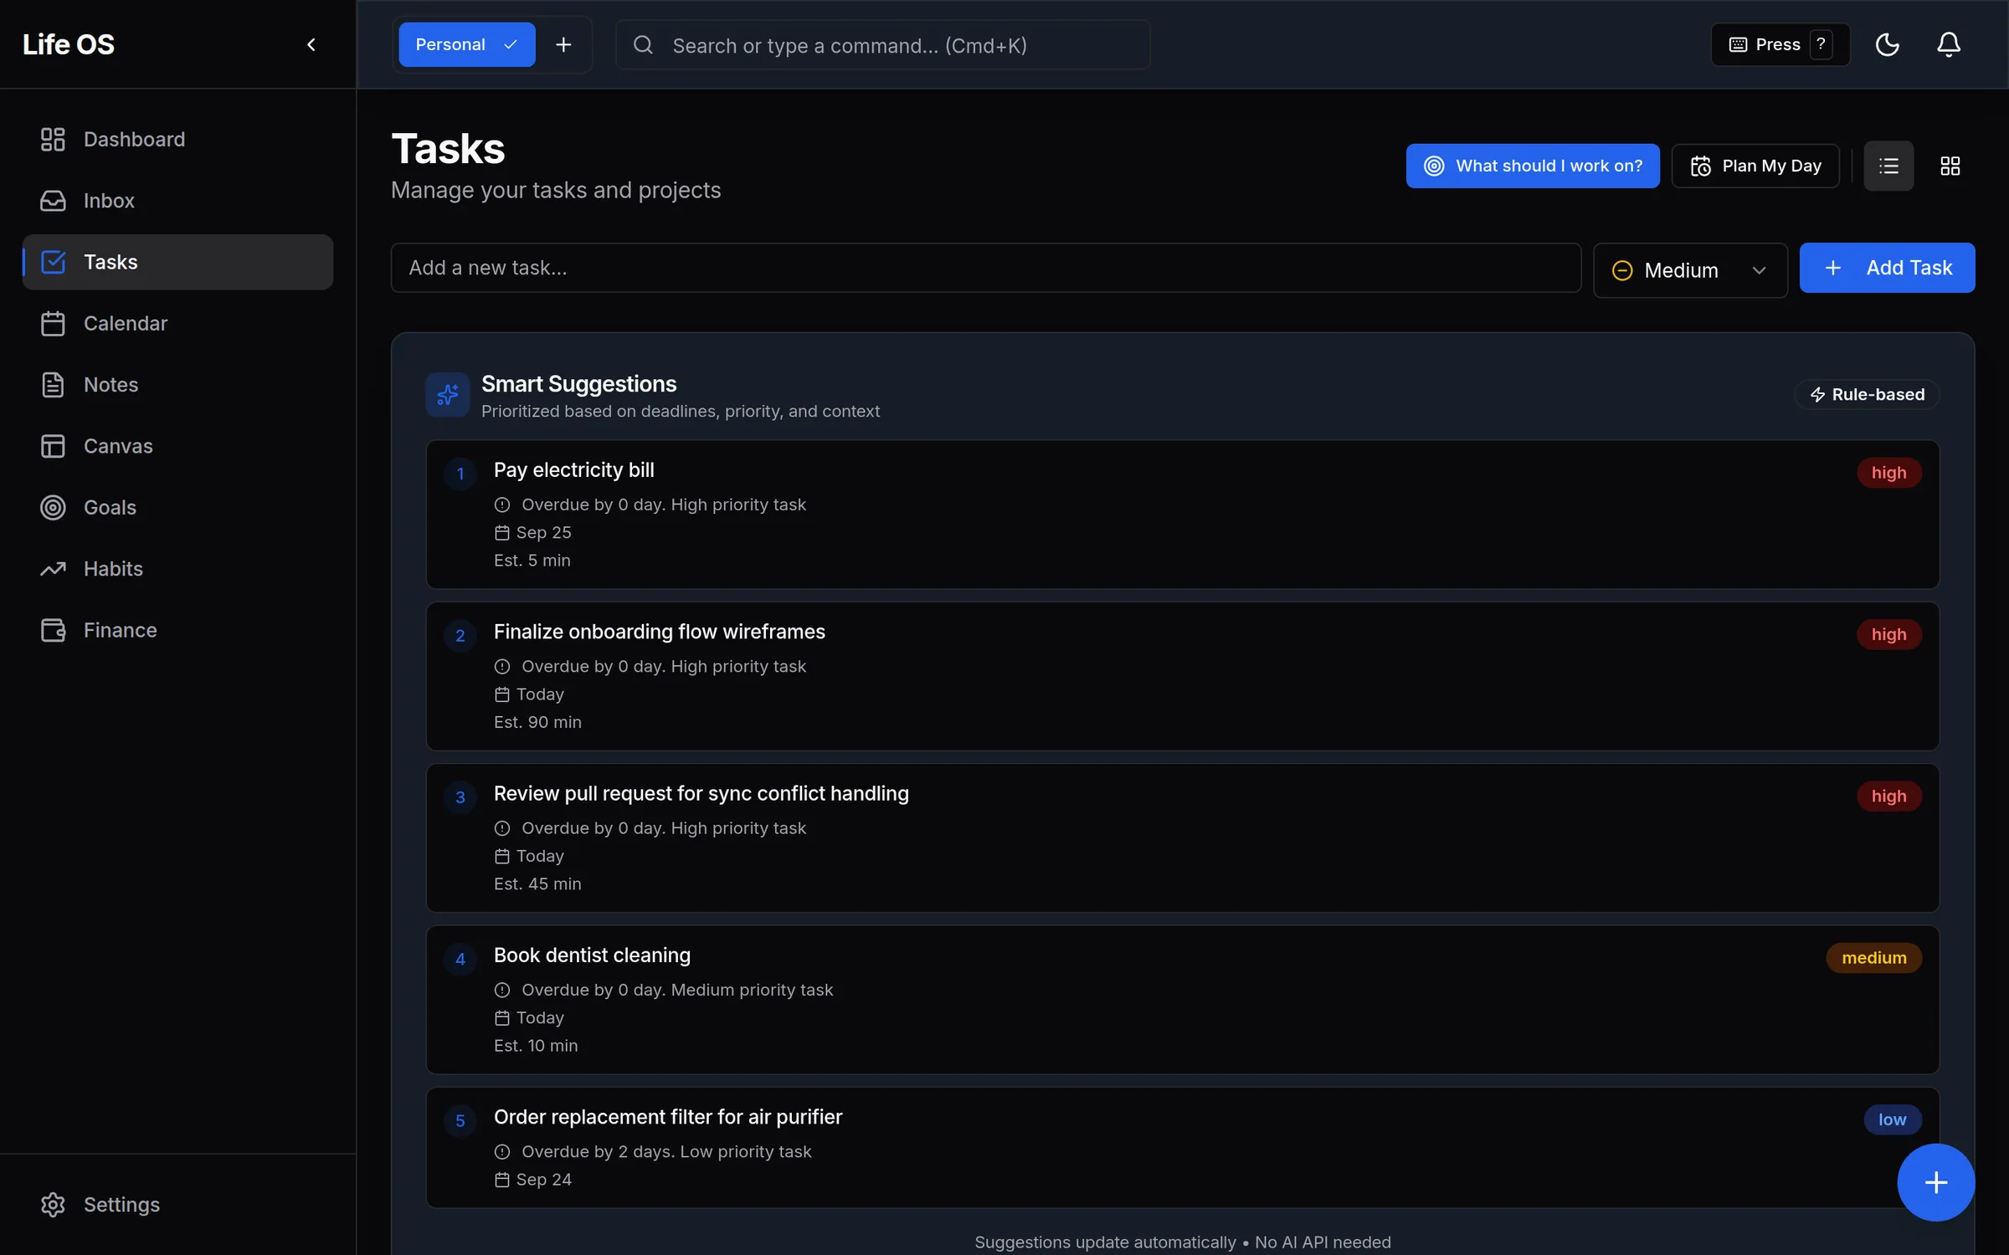2009x1255 pixels.
Task: Go to Dashboard in sidebar
Action: (177, 139)
